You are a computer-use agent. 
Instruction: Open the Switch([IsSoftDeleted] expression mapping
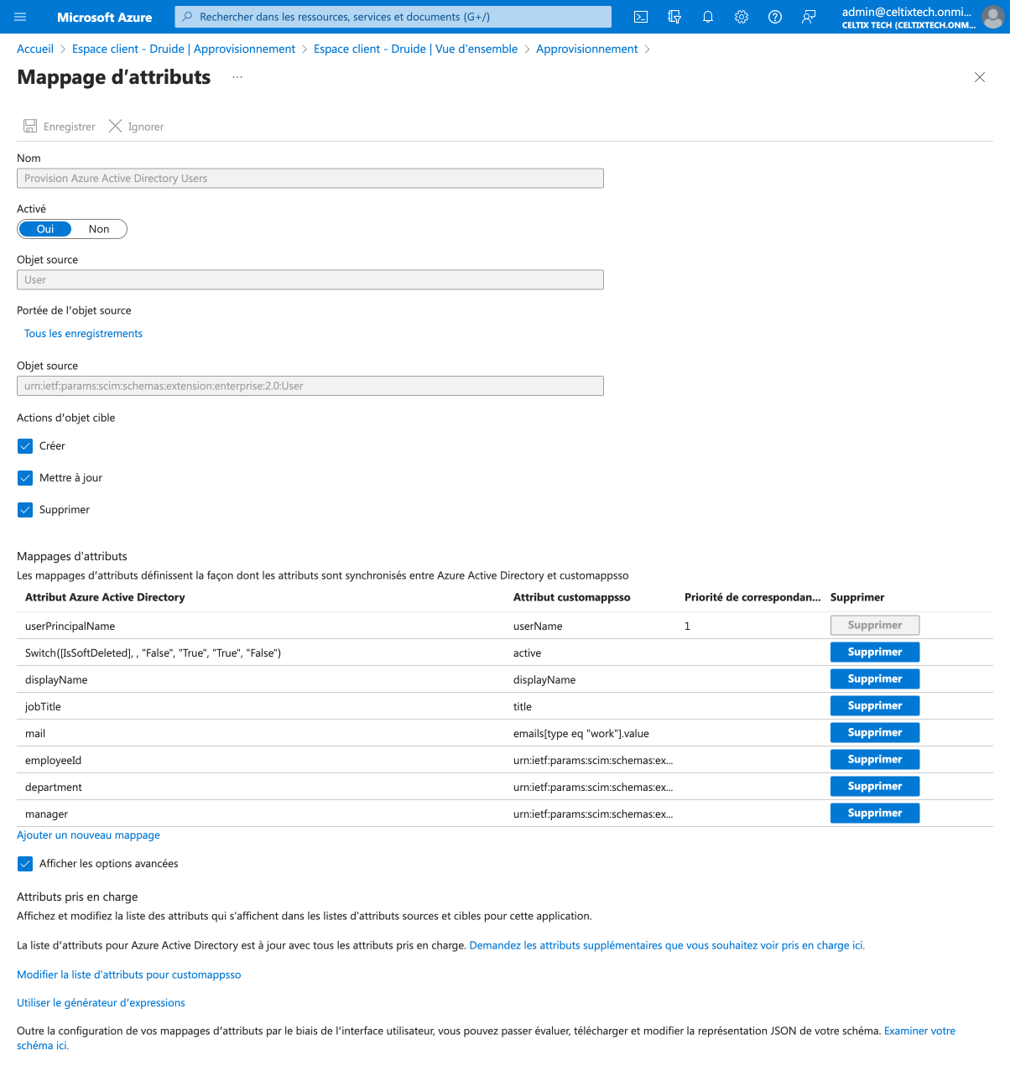point(505,653)
